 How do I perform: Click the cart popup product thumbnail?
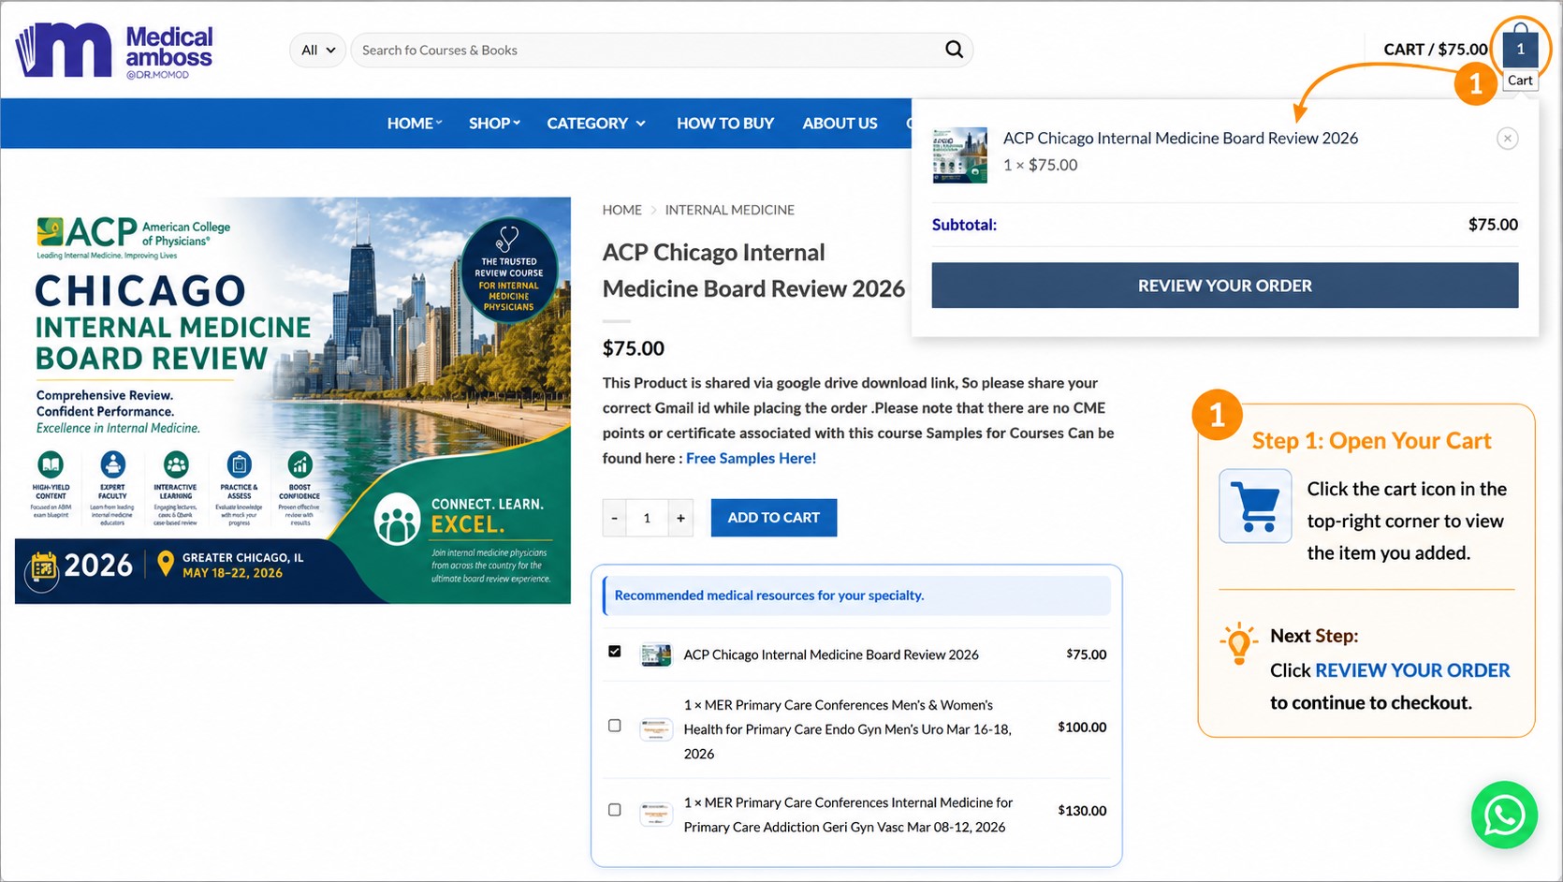(959, 154)
